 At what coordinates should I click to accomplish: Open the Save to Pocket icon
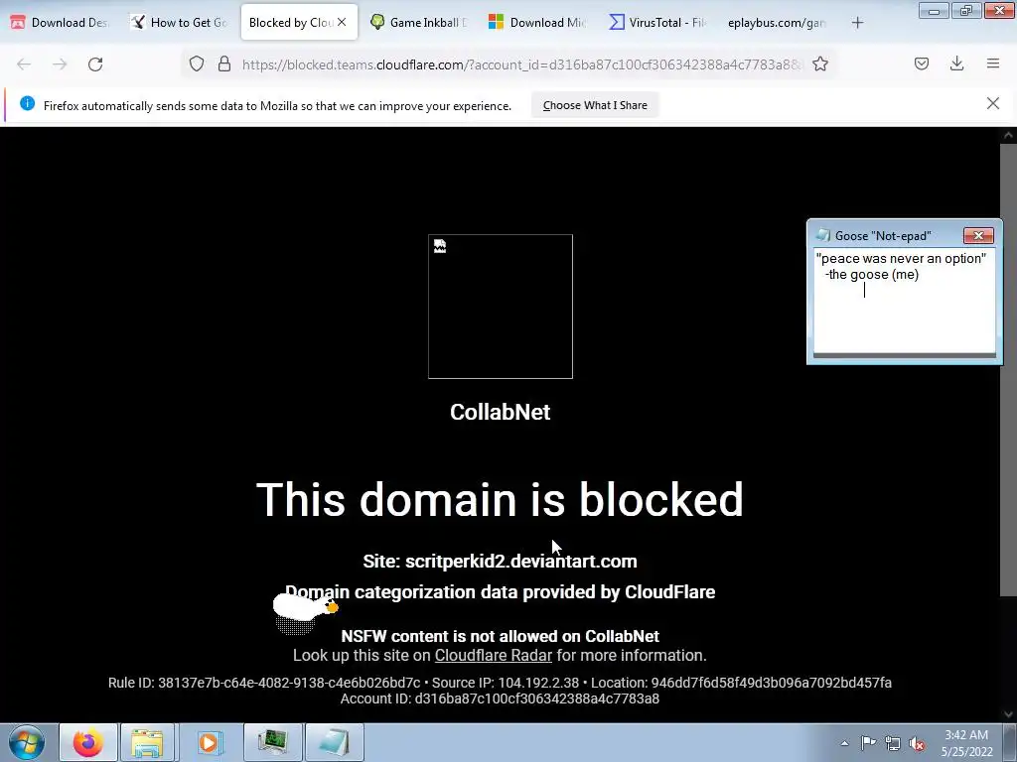(922, 63)
